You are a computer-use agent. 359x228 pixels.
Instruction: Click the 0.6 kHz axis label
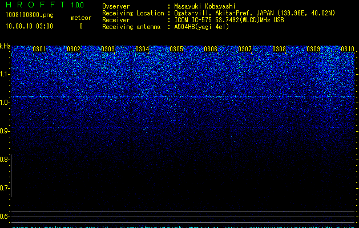pos(5,217)
